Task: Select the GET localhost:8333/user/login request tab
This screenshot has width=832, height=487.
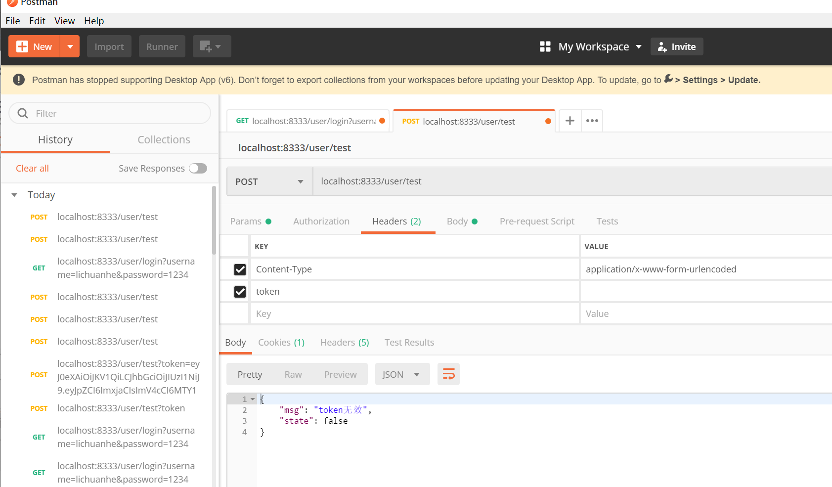Action: pos(308,121)
